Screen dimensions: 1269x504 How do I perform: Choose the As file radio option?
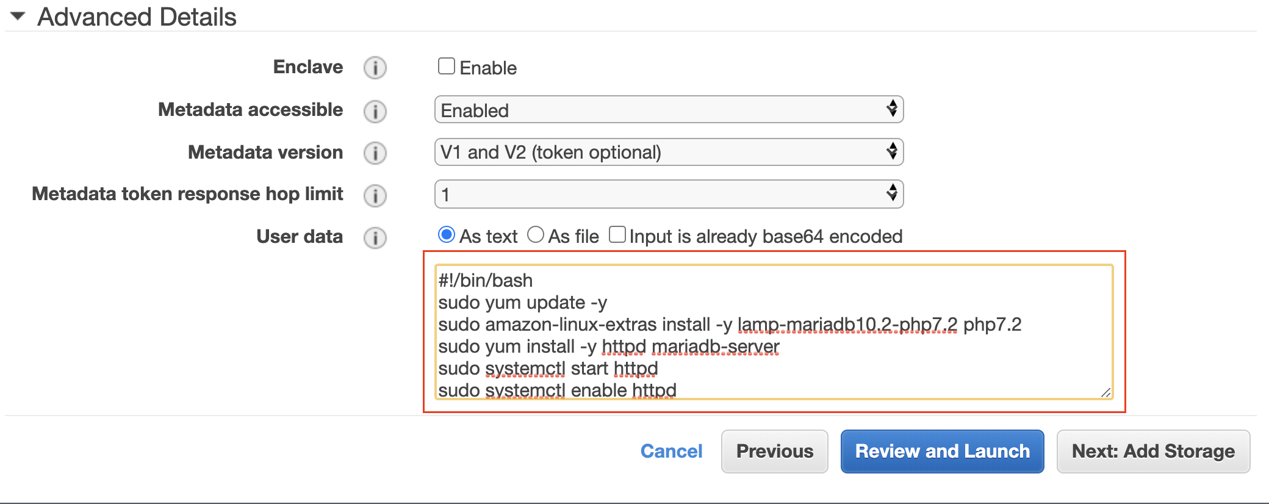(536, 235)
